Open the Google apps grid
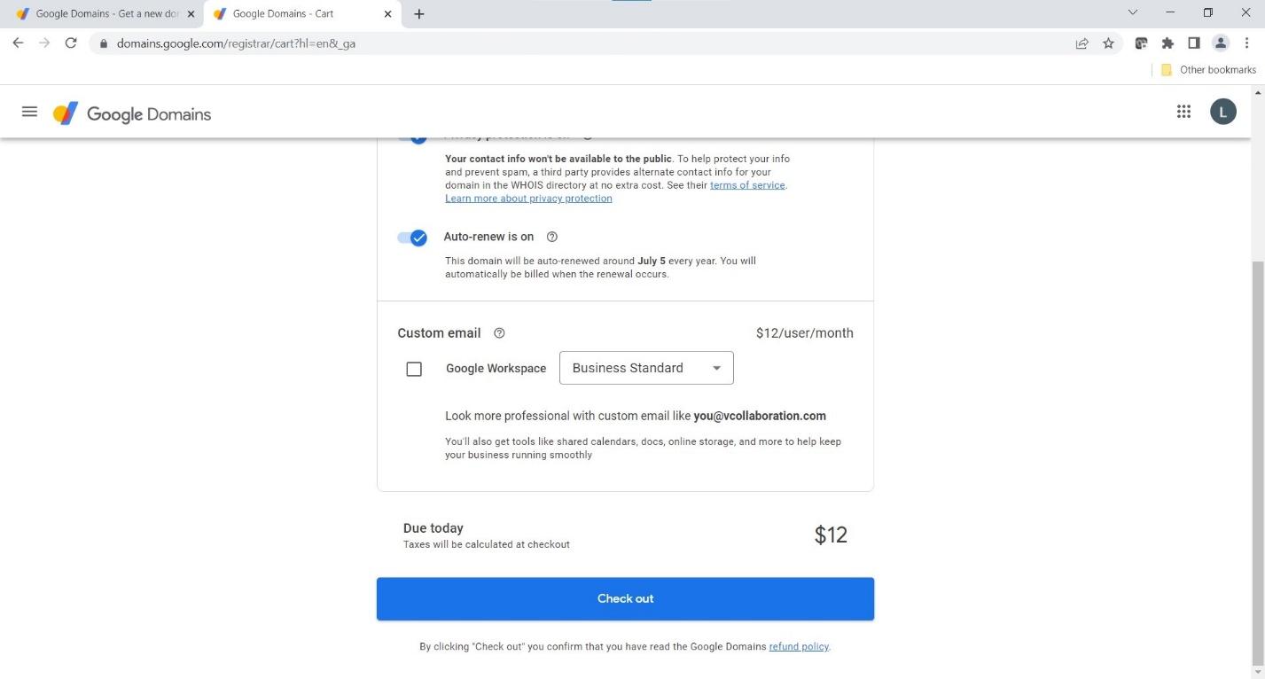This screenshot has width=1265, height=679. pos(1183,112)
